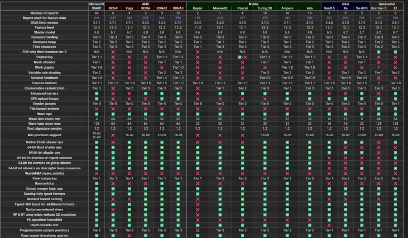
Task: Click the Microsoft WARP column header
Action: click(x=97, y=6)
